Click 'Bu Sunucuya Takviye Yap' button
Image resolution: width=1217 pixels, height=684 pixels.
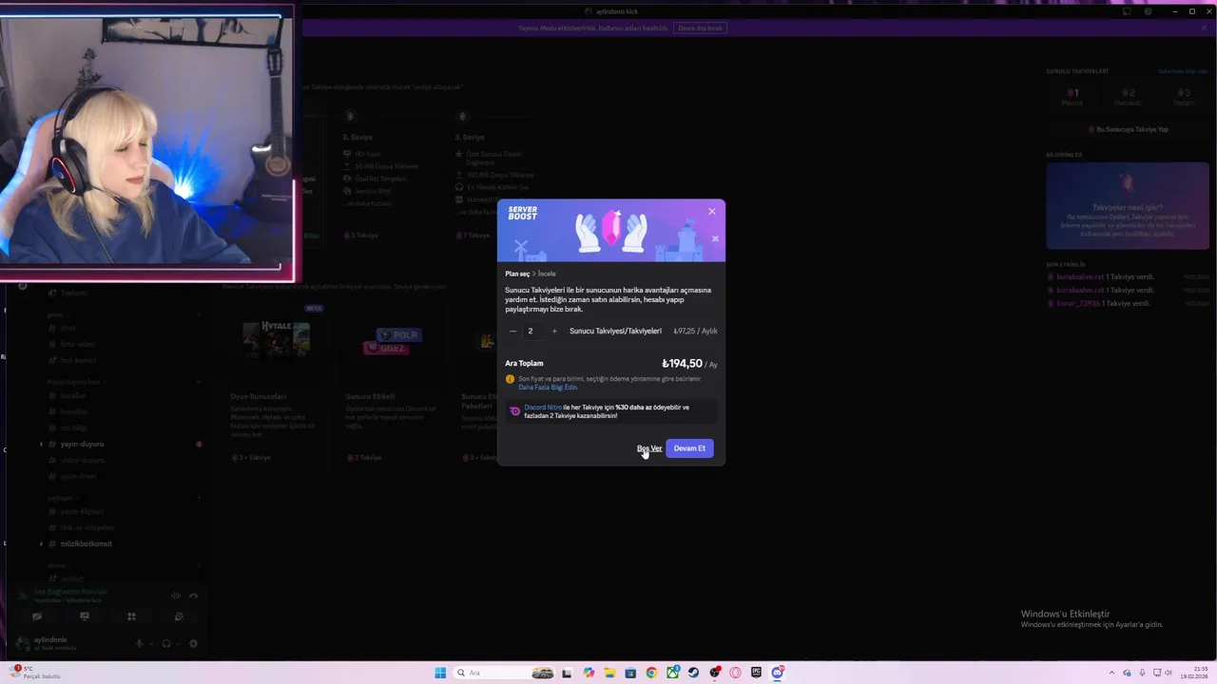coord(1127,129)
